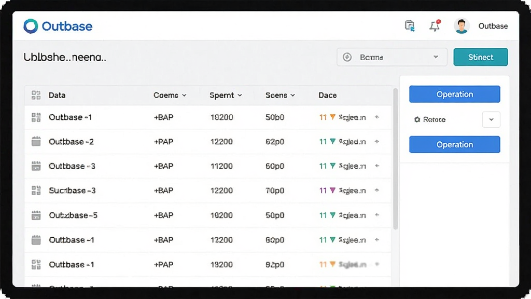Viewport: 531px width, 299px height.
Task: Select the Outbase -3 row name
Action: (x=72, y=166)
